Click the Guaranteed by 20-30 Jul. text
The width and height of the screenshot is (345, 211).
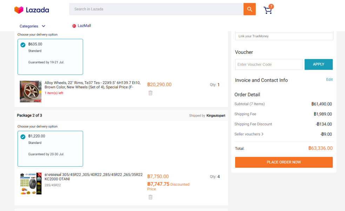46,154
